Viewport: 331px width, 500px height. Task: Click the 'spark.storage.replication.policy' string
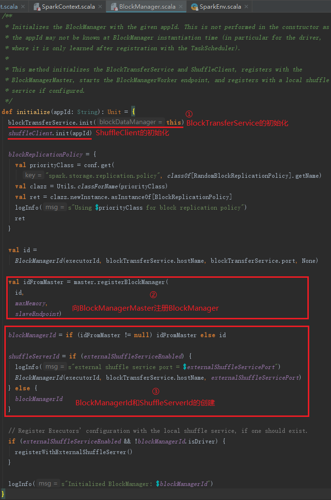[x=104, y=176]
